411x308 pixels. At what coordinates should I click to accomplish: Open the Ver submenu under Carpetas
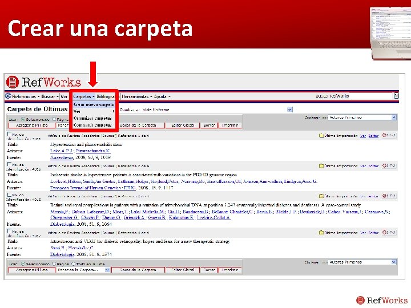point(94,111)
